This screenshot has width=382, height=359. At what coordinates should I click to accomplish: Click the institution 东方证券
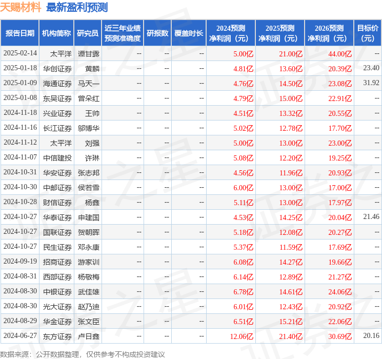click(57, 336)
